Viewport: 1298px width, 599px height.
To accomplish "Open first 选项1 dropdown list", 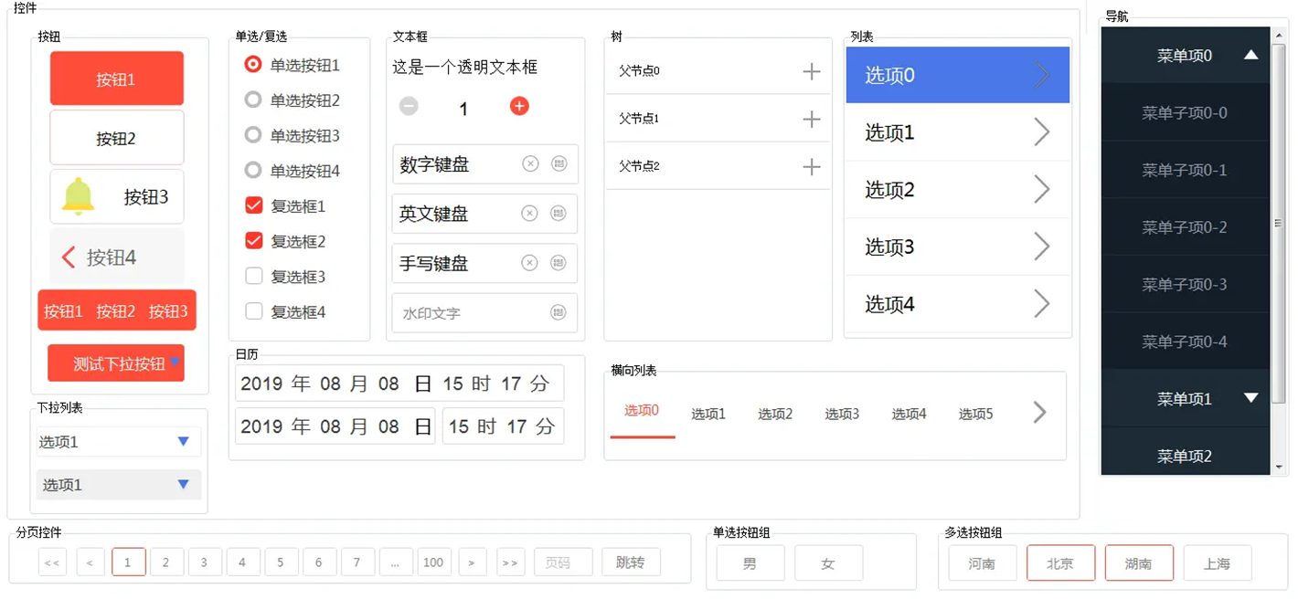I will (x=118, y=442).
